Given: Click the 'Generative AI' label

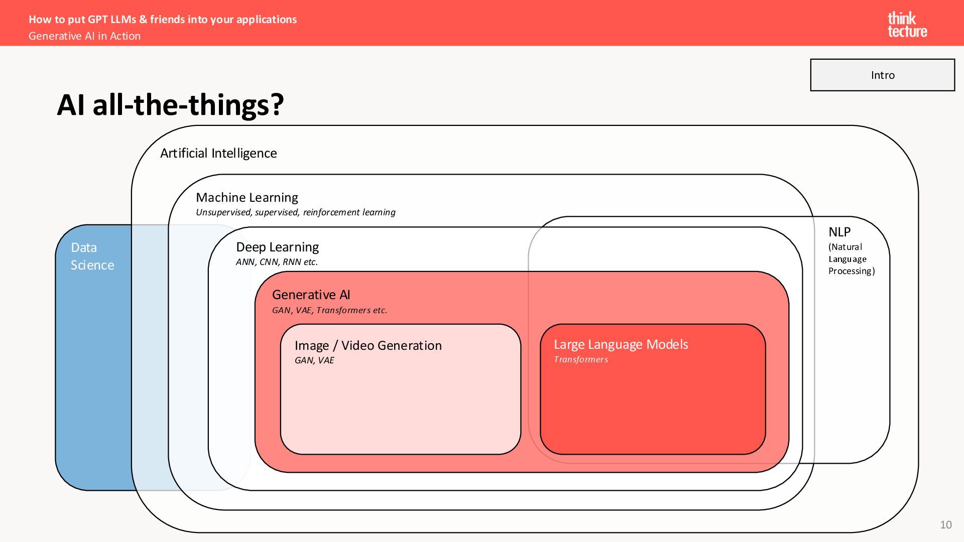Looking at the screenshot, I should pyautogui.click(x=311, y=295).
